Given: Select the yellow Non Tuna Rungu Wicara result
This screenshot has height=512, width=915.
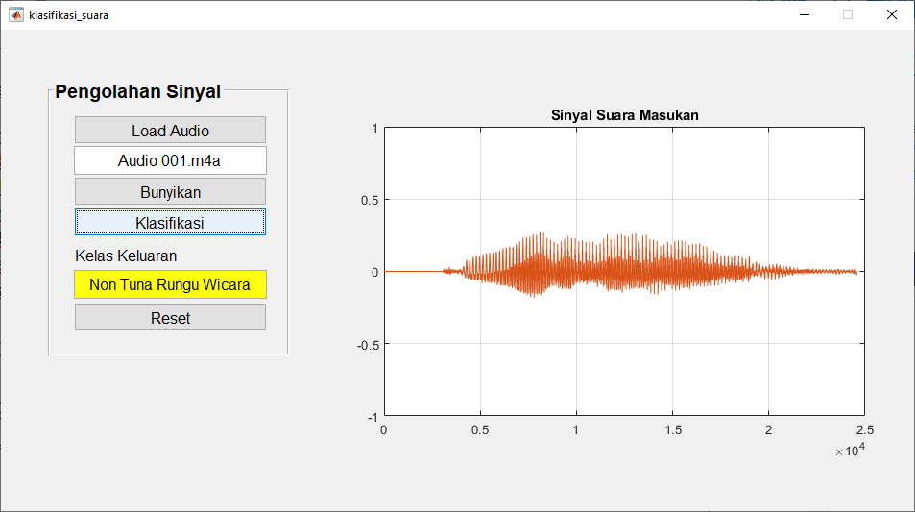Looking at the screenshot, I should [170, 284].
